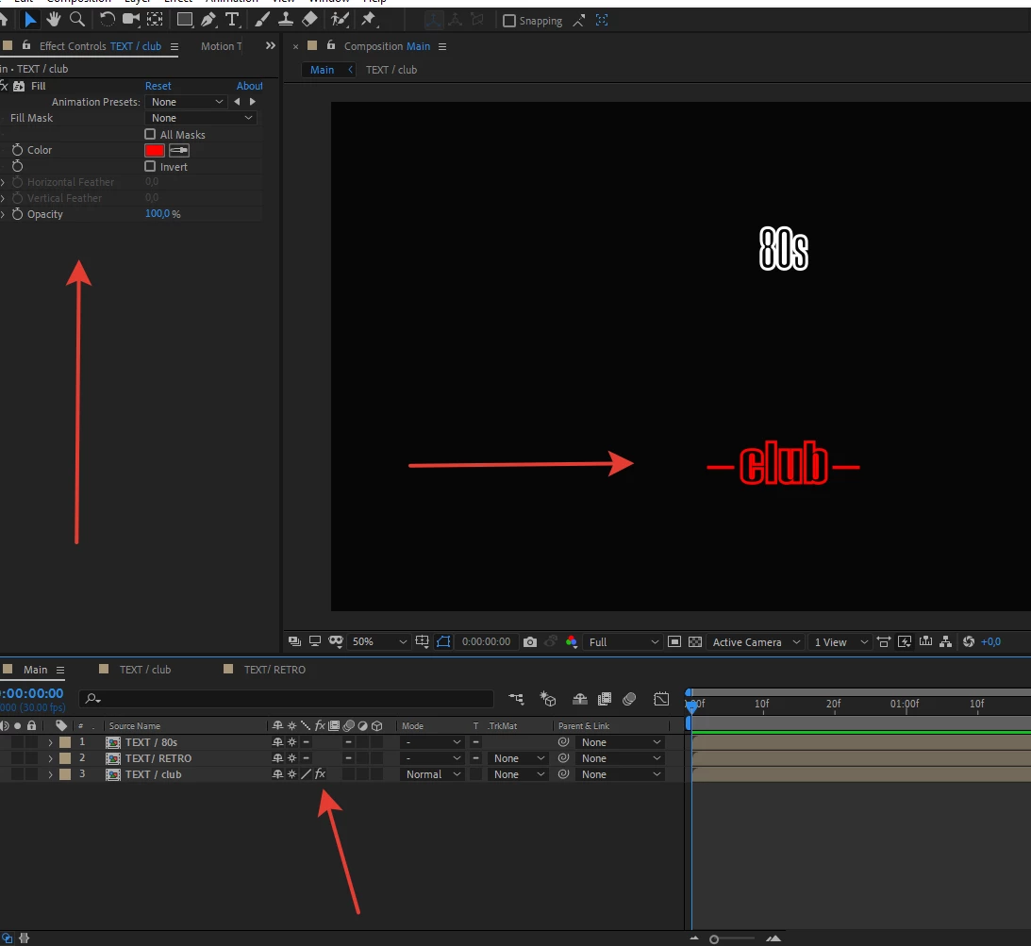The width and height of the screenshot is (1031, 946).
Task: Open the 1 View layout dropdown
Action: pos(840,642)
